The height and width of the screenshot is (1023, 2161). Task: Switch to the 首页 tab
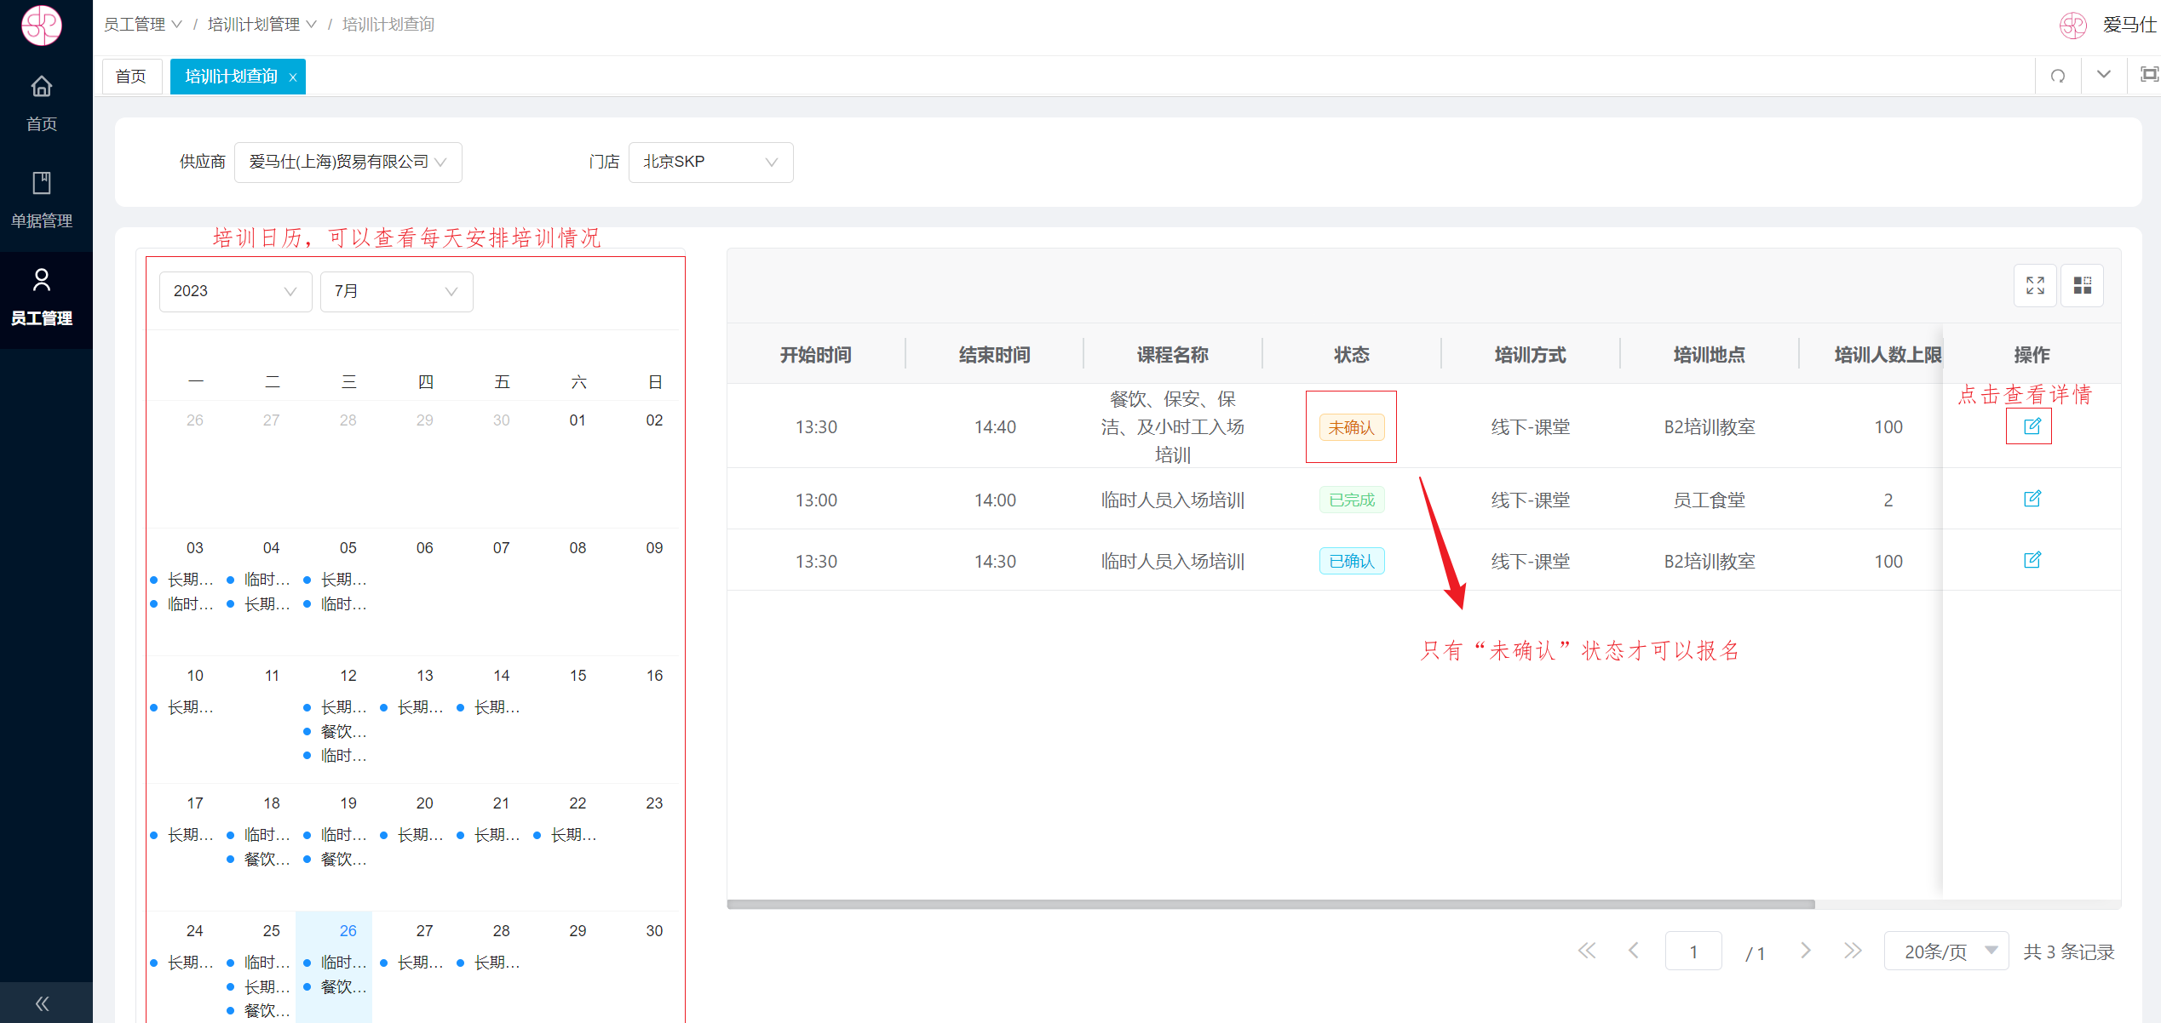pyautogui.click(x=131, y=76)
